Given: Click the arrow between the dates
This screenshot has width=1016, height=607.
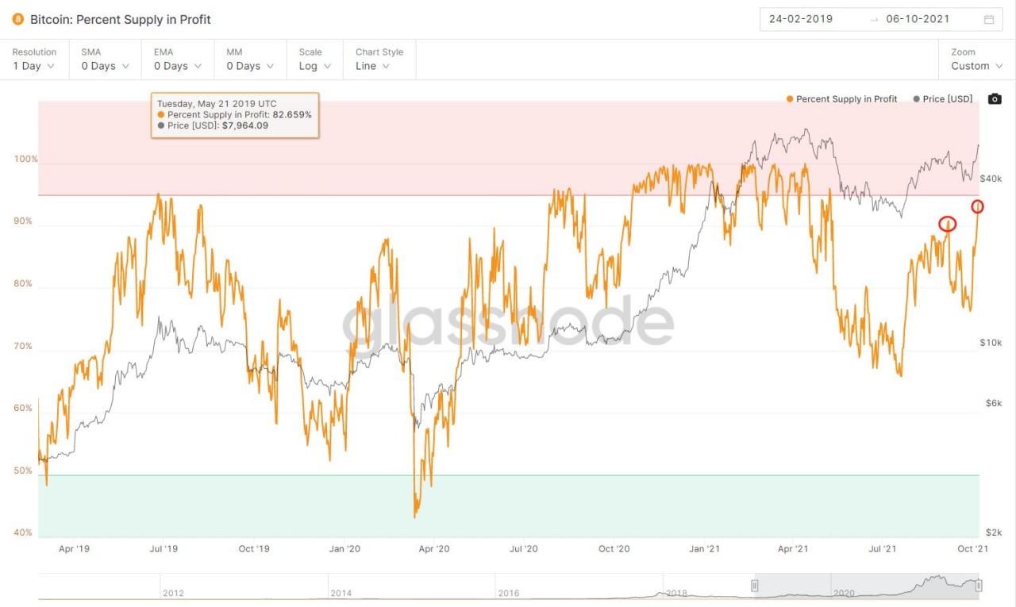Looking at the screenshot, I should point(874,19).
